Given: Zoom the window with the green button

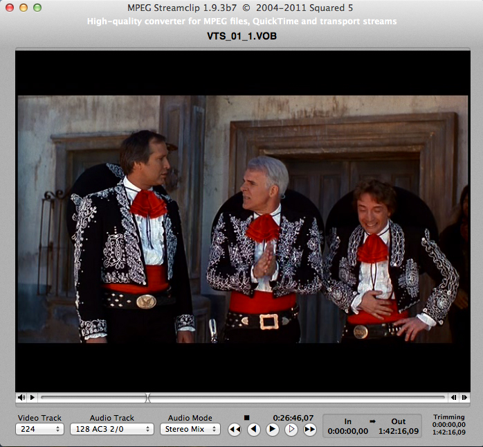Looking at the screenshot, I should coord(37,8).
